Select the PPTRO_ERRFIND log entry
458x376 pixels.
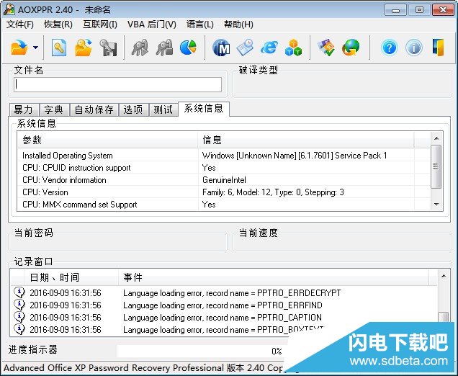(224, 305)
